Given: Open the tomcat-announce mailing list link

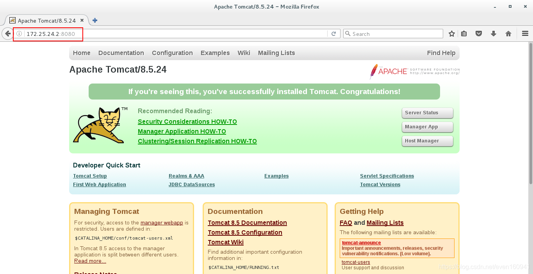Looking at the screenshot, I should tap(361, 243).
